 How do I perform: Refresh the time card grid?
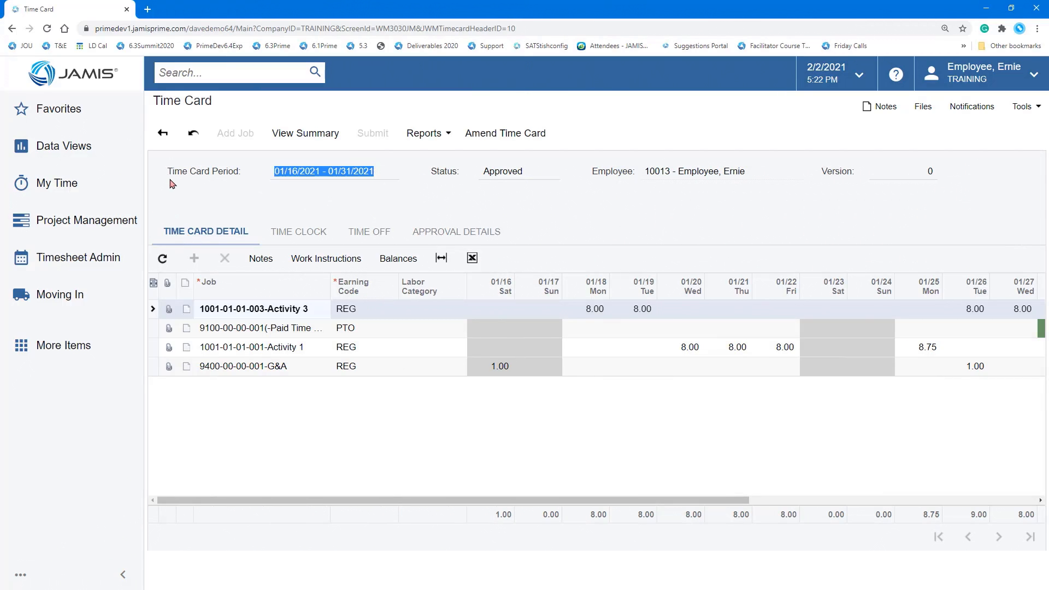(x=162, y=258)
